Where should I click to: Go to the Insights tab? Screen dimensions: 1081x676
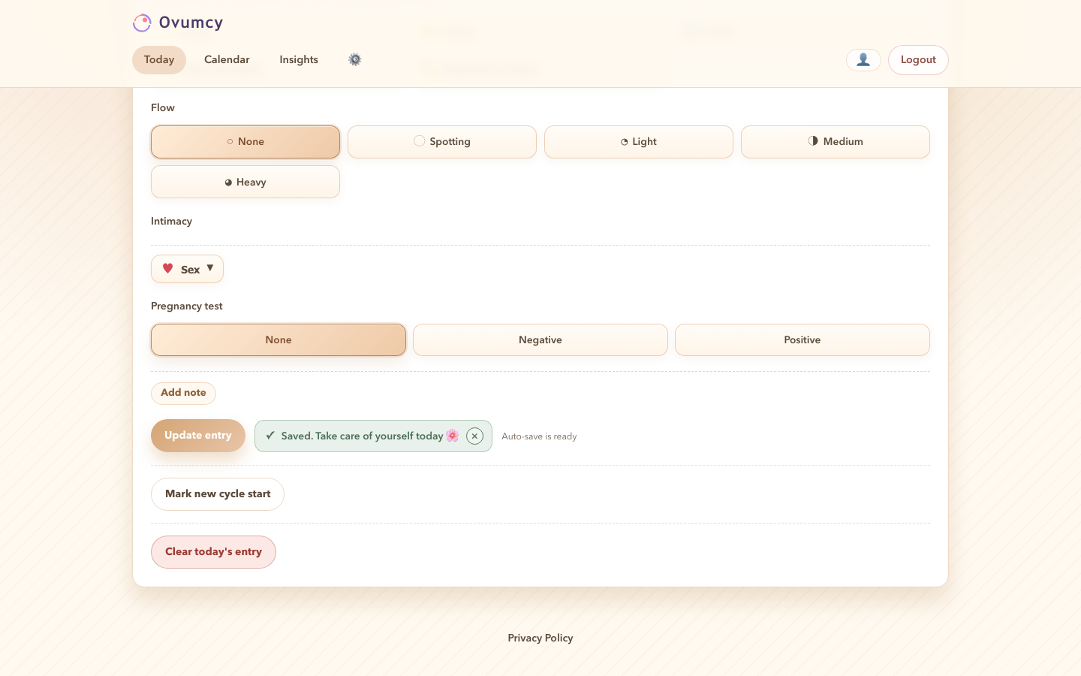point(299,60)
